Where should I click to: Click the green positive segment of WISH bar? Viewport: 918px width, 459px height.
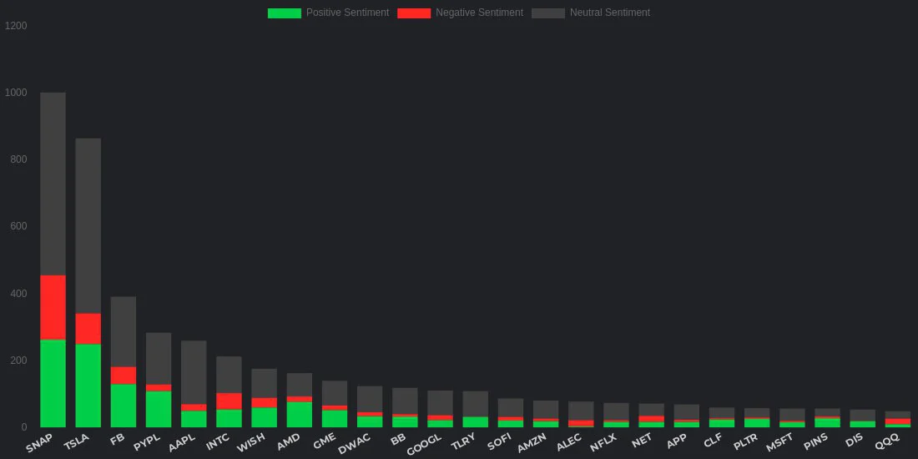tap(264, 417)
